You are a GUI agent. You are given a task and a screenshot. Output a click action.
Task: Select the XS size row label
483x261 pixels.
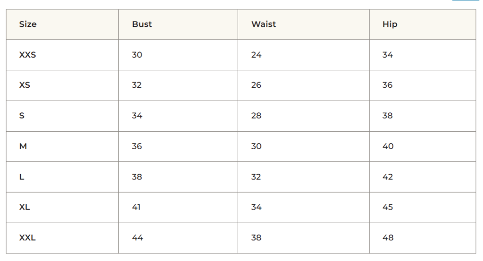coord(25,85)
